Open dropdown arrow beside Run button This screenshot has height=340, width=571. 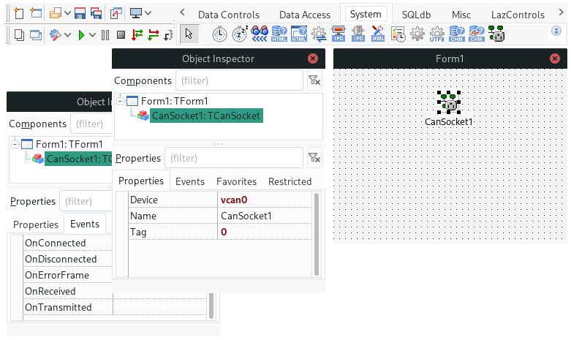(93, 35)
